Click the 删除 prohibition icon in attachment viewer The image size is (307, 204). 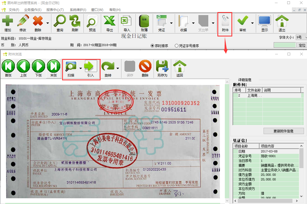point(145,66)
